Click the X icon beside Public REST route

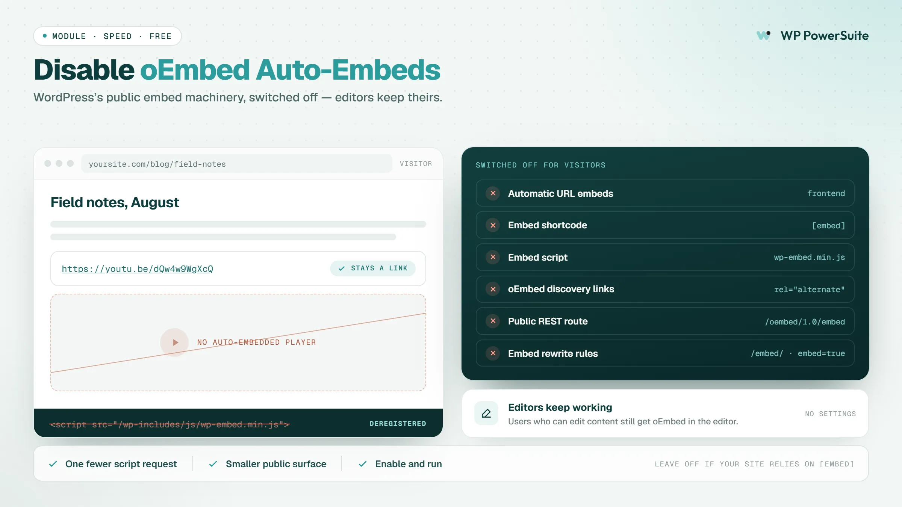coord(493,321)
